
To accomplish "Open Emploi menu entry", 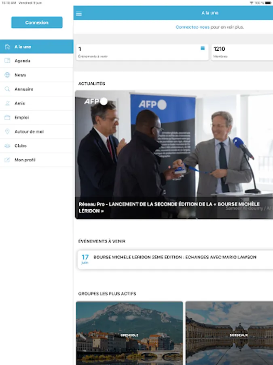I will point(37,118).
